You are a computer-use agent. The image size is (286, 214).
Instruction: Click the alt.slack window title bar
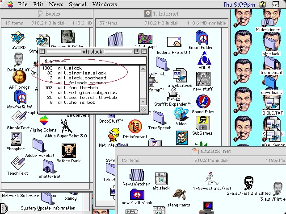pos(93,52)
